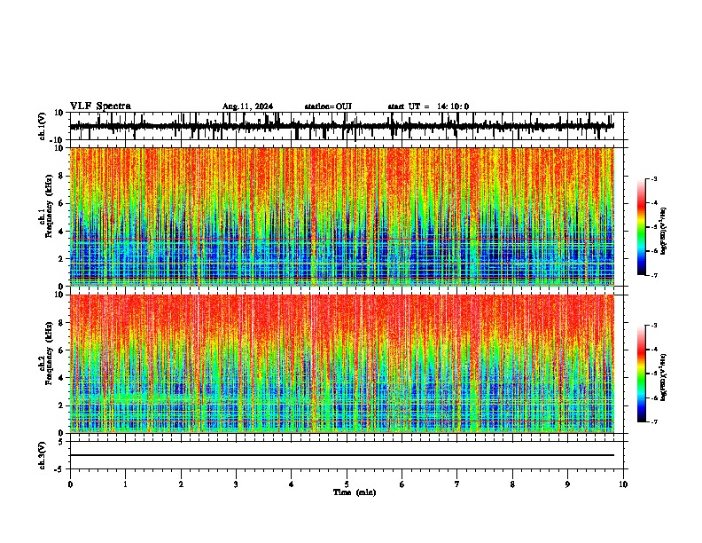Click time axis tick label "10"

click(x=623, y=484)
